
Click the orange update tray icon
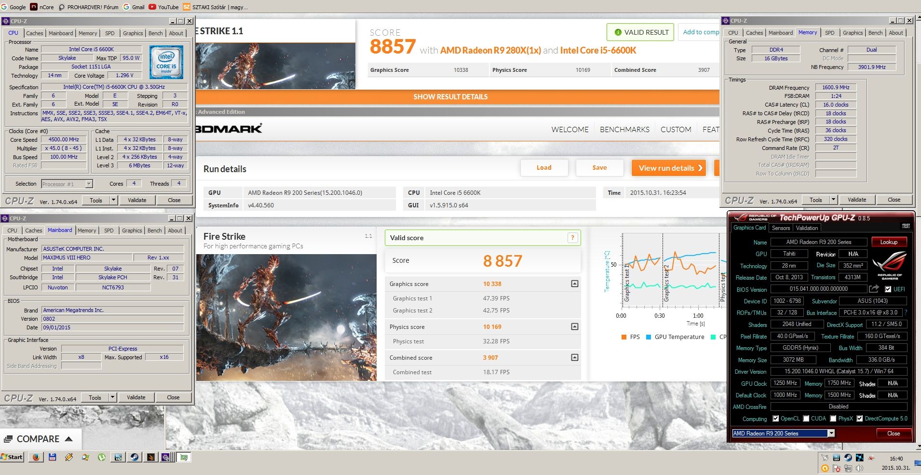(825, 468)
